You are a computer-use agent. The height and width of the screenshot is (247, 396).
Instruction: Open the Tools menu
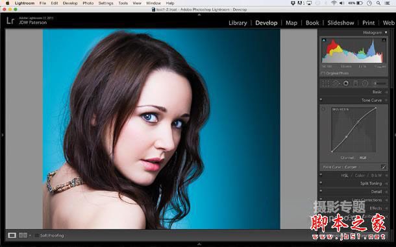coord(123,3)
